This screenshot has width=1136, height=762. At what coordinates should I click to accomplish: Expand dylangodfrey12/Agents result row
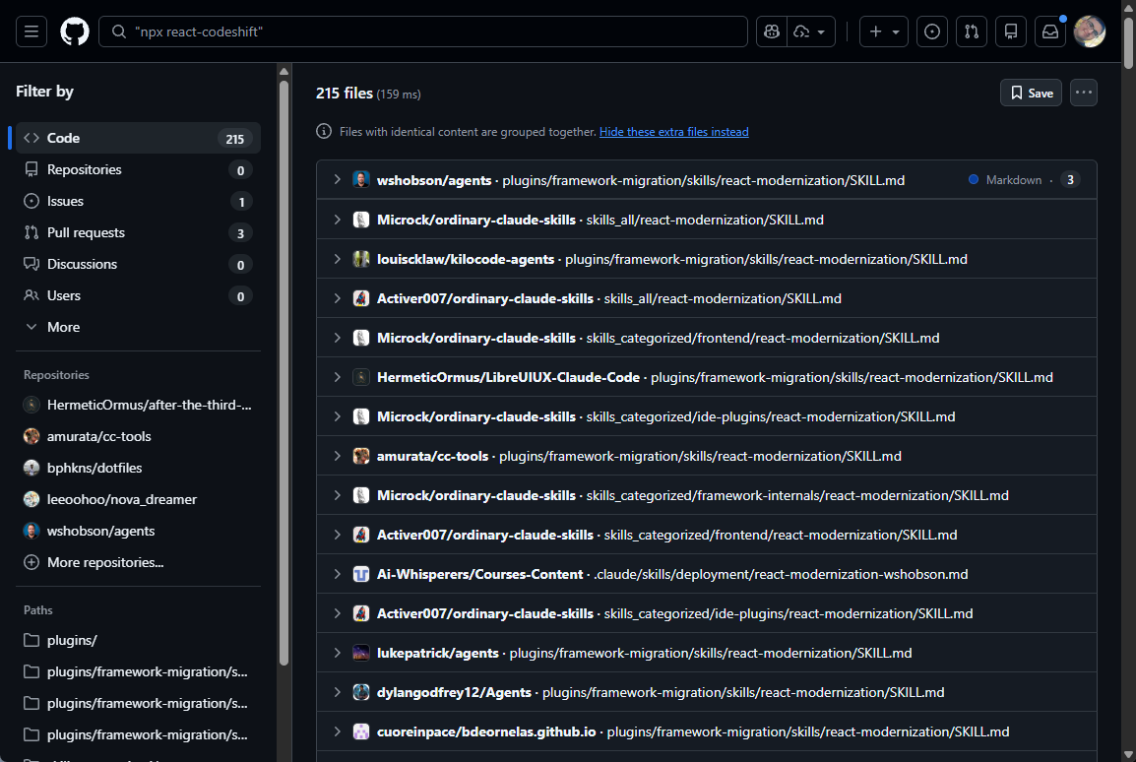337,692
